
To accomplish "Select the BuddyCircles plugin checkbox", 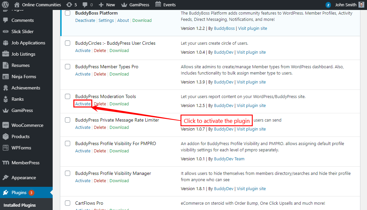I will click(x=68, y=43).
